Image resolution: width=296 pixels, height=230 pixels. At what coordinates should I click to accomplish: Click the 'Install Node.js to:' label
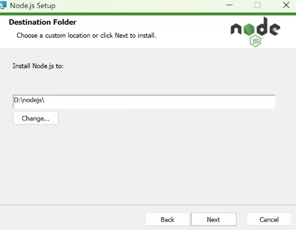[x=38, y=66]
